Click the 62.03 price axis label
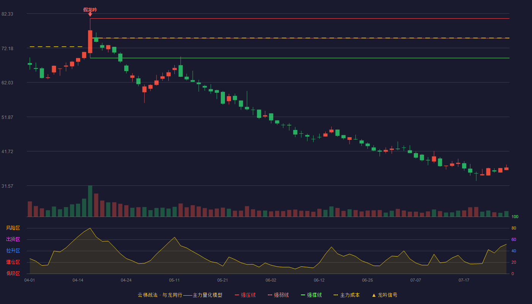The image size is (532, 304). click(x=8, y=83)
